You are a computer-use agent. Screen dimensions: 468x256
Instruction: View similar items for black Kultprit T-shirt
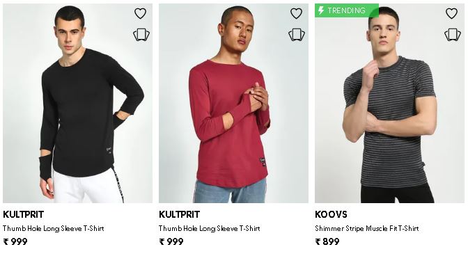click(x=141, y=35)
